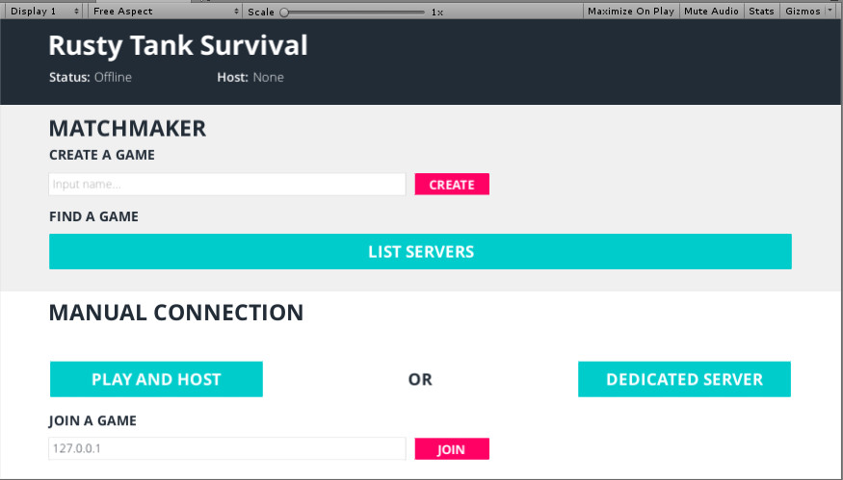Click the Host: None label
Image resolution: width=843 pixels, height=480 pixels.
coord(250,77)
